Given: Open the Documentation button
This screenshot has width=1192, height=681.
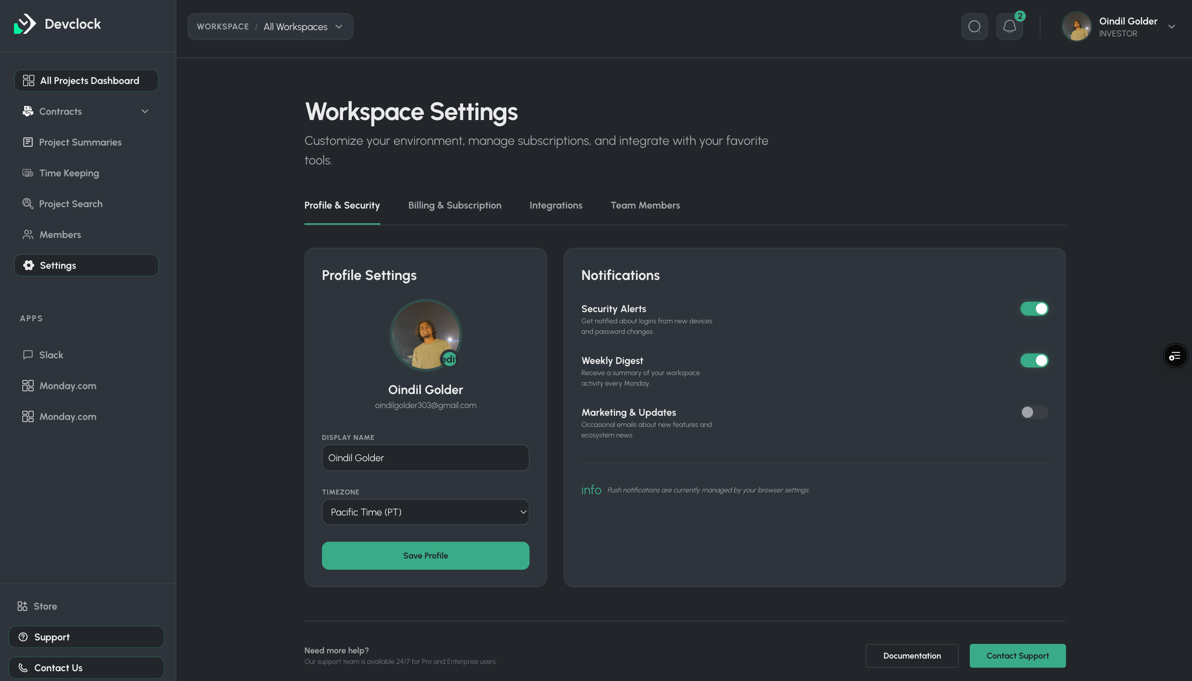Looking at the screenshot, I should click(x=911, y=656).
